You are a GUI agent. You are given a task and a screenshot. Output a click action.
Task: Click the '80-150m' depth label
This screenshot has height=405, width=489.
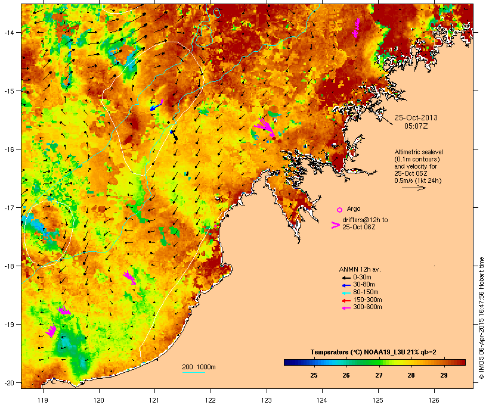[x=366, y=292]
